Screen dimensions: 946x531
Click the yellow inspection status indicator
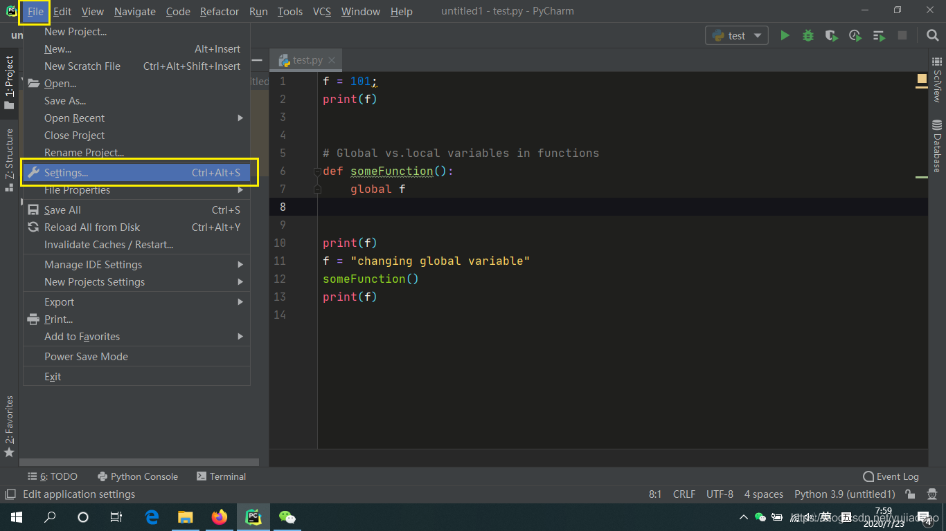click(x=922, y=80)
